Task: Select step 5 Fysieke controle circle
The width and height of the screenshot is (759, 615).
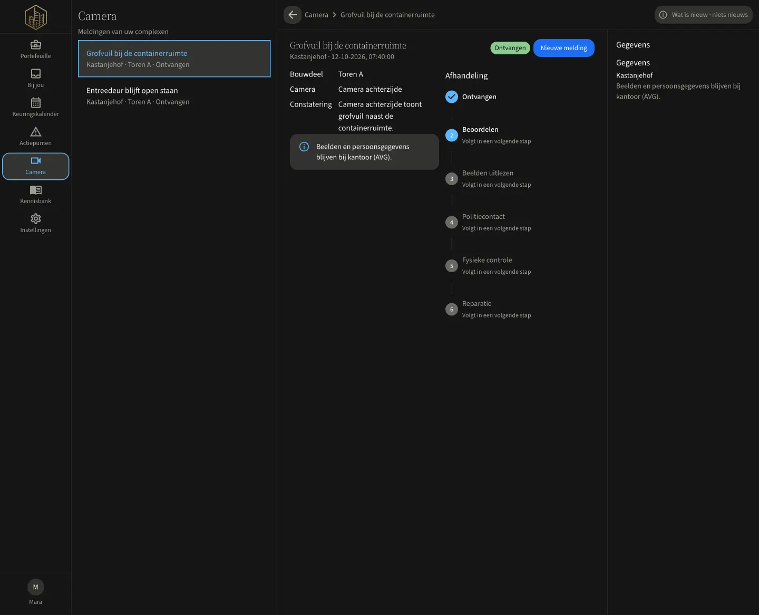Action: point(452,266)
